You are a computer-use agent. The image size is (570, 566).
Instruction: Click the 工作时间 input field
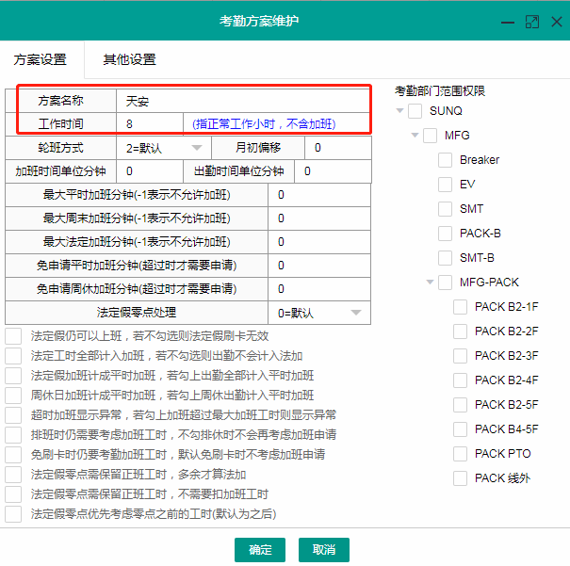[x=151, y=123]
